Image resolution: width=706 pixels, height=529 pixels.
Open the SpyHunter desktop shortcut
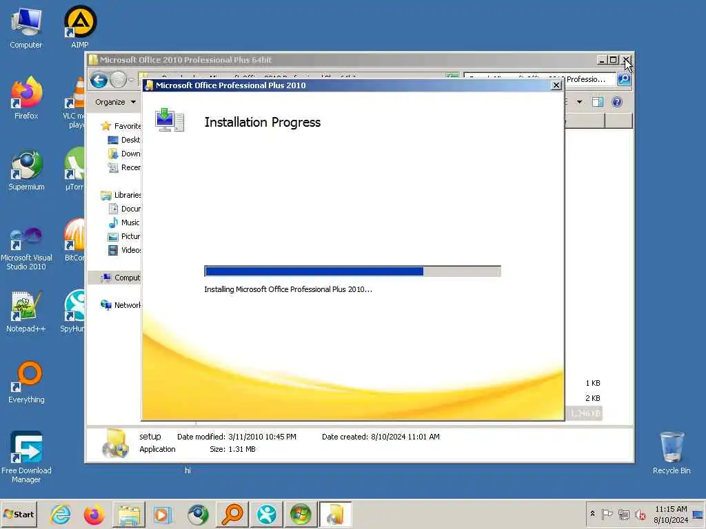coord(74,311)
